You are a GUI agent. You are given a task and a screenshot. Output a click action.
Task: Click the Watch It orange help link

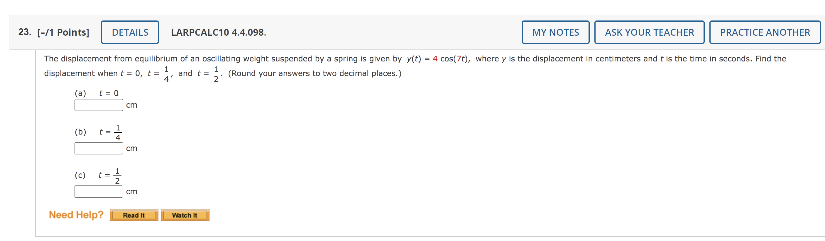(x=185, y=215)
